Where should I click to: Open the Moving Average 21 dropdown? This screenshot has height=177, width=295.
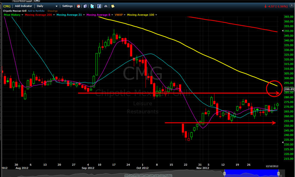click(x=84, y=15)
